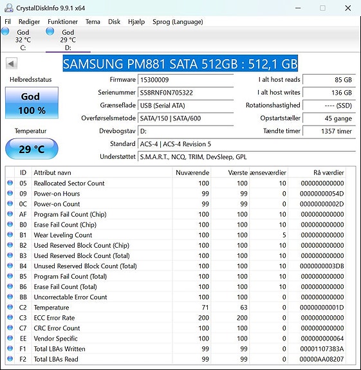
Task: Select the D: drive status orb
Action: [x=50, y=32]
